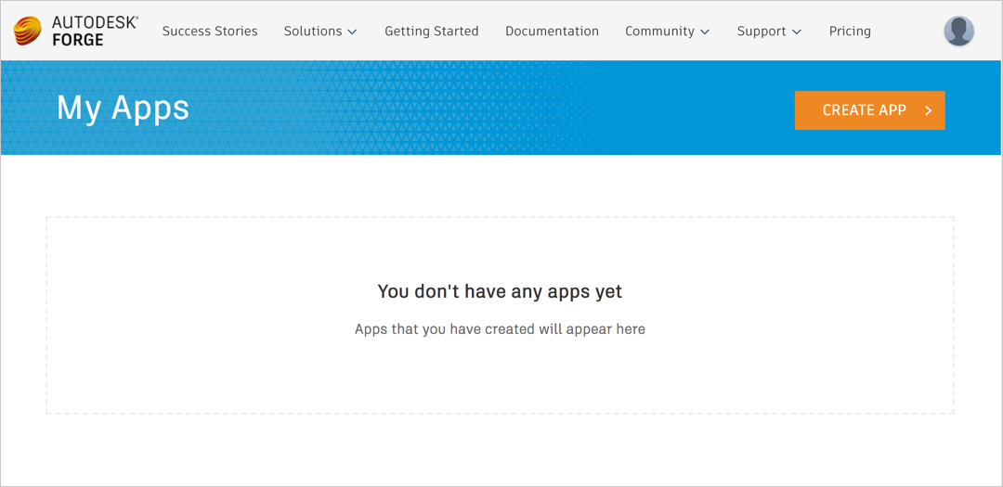Click the dashed empty apps placeholder box
This screenshot has height=487, width=1003.
click(500, 380)
